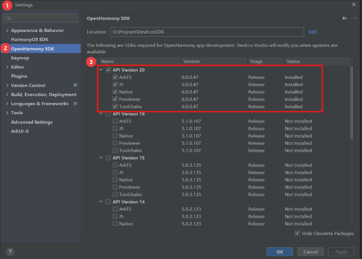Click 'Installed' status in Toolchains 6.0.0.47 row

coord(293,107)
